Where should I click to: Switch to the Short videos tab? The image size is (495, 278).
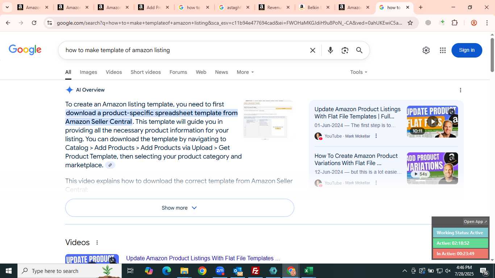[x=146, y=72]
